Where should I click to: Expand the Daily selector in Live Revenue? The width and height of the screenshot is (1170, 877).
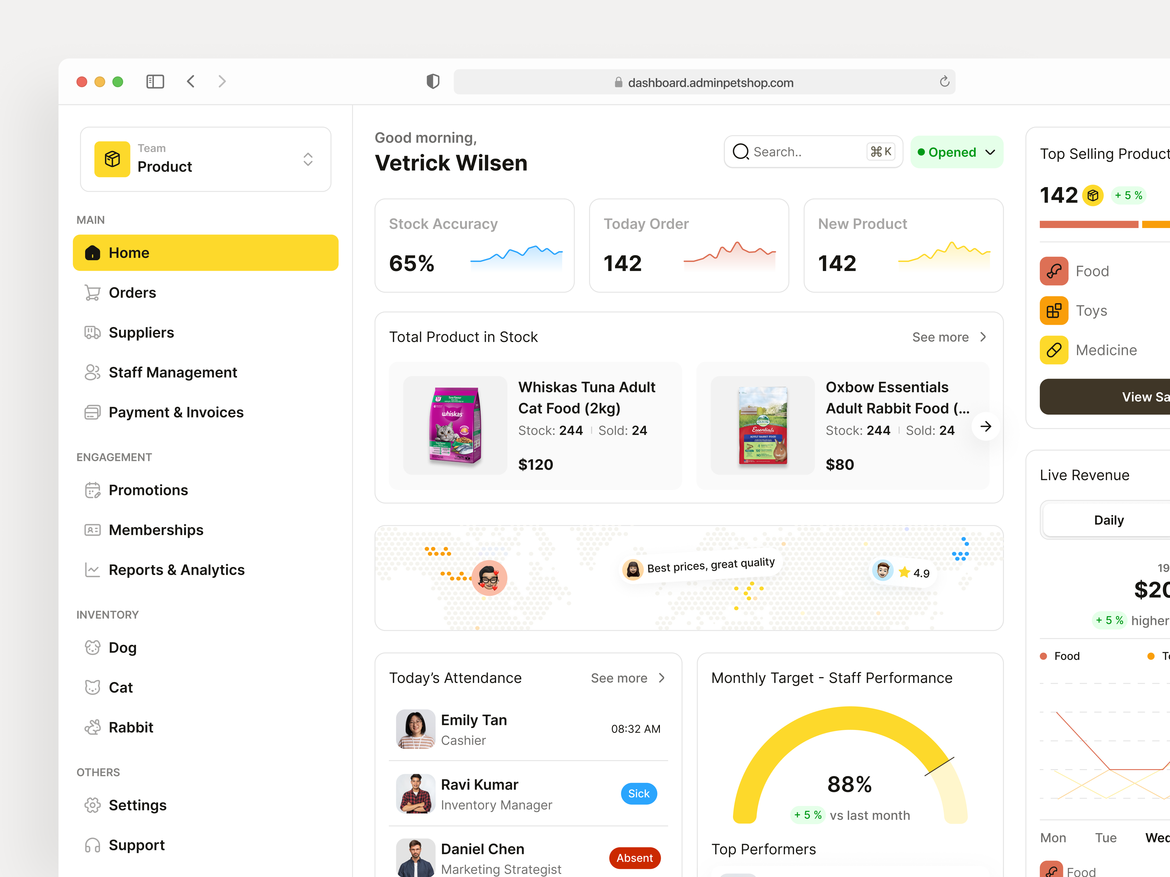point(1109,520)
